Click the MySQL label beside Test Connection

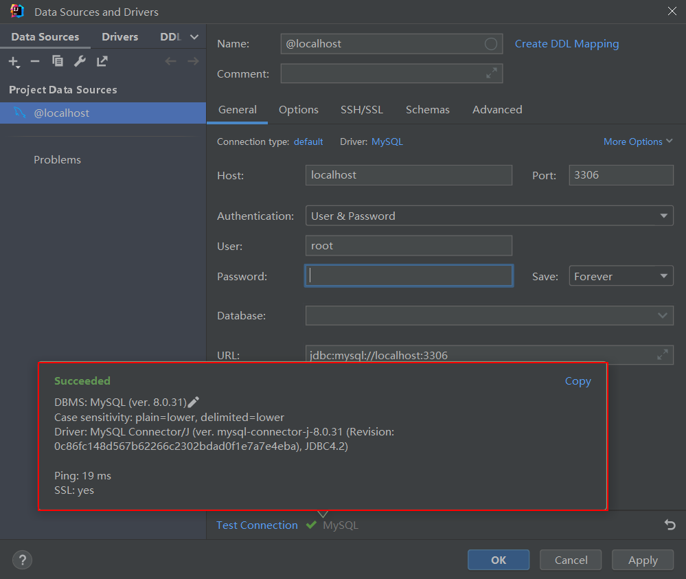[x=341, y=525]
